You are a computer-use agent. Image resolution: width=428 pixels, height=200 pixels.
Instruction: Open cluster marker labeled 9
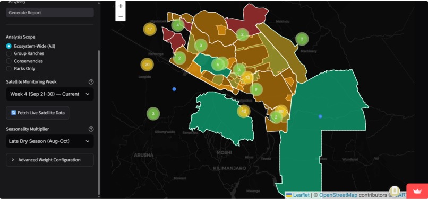tap(256, 89)
